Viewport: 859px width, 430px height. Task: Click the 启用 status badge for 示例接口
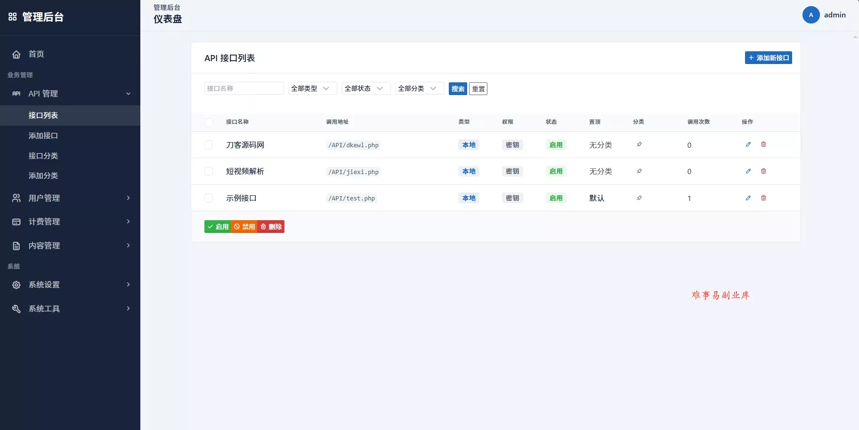[x=556, y=198]
